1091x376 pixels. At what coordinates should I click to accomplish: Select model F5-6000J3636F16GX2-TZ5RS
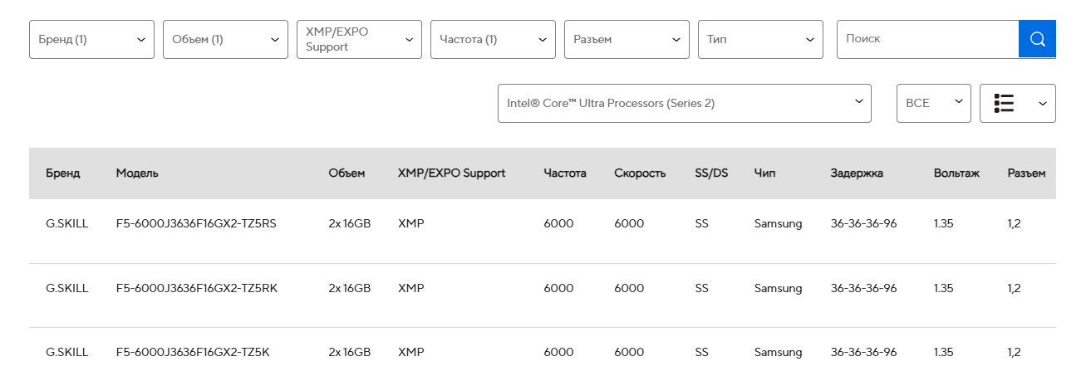(x=196, y=223)
